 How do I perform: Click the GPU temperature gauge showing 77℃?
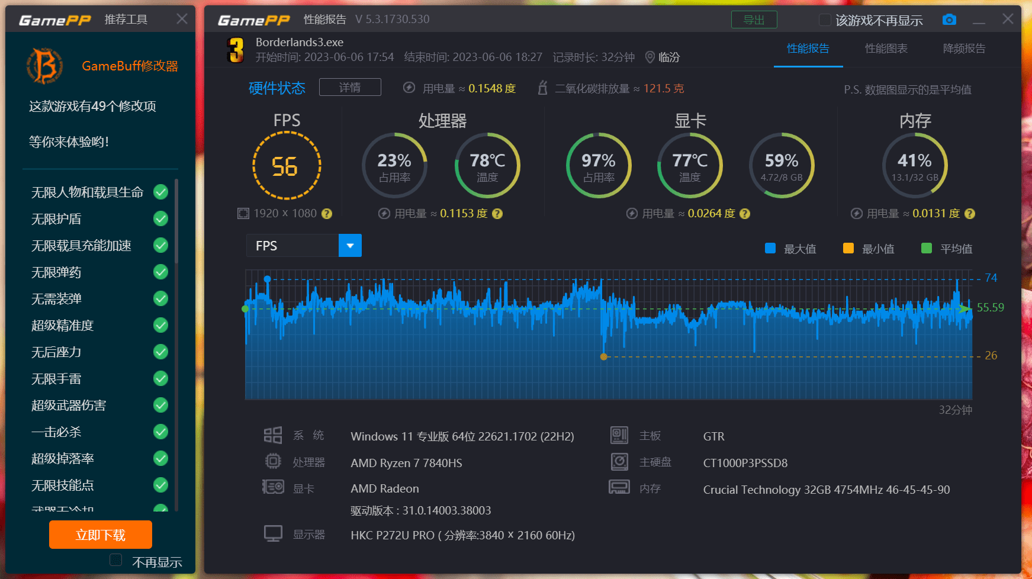pos(690,166)
